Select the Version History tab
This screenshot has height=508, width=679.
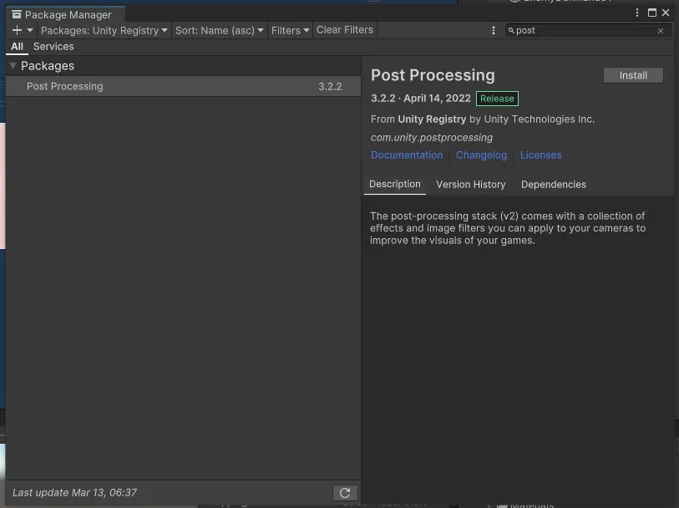(471, 185)
